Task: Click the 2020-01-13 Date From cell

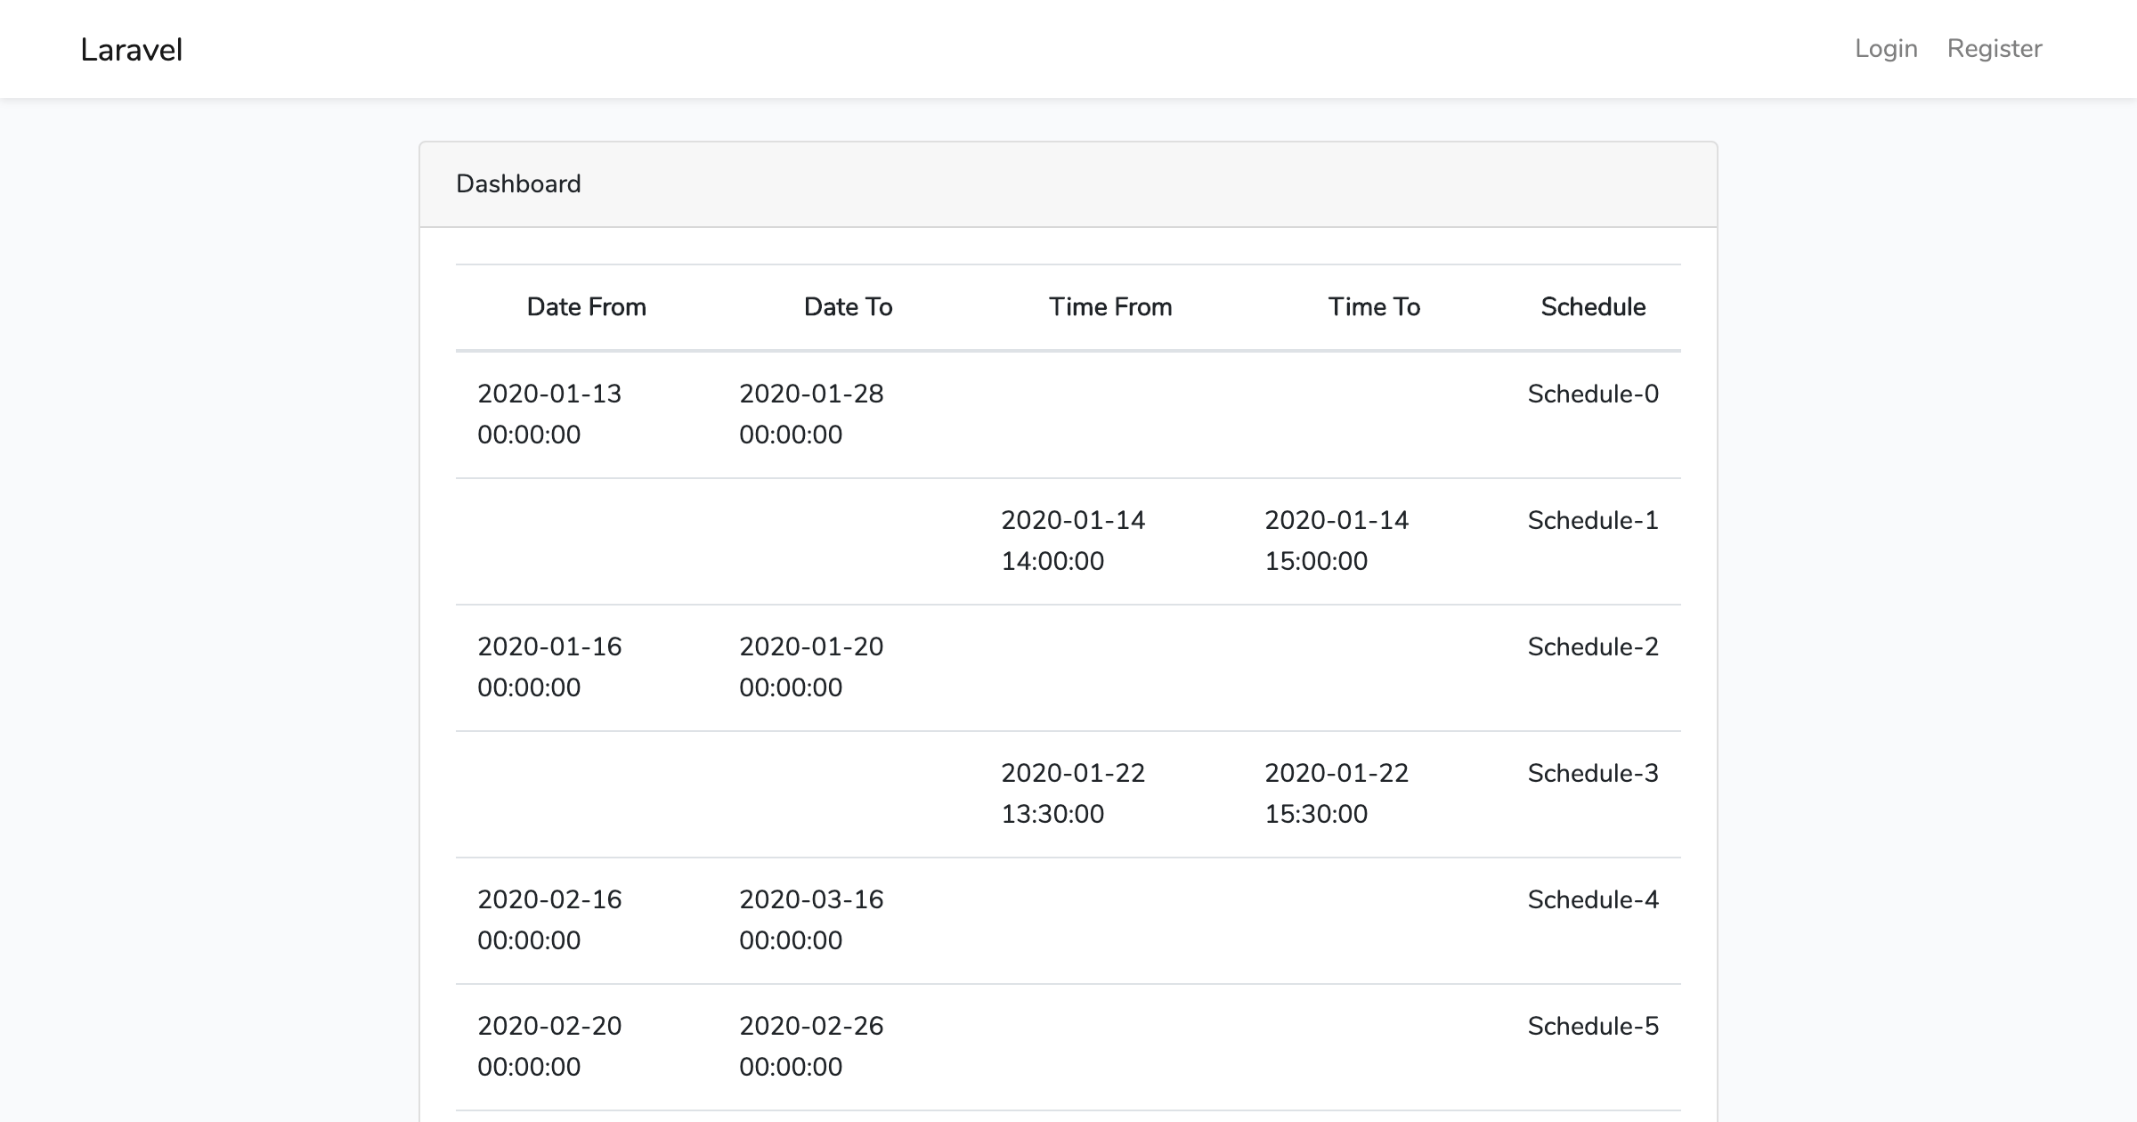Action: coord(549,414)
